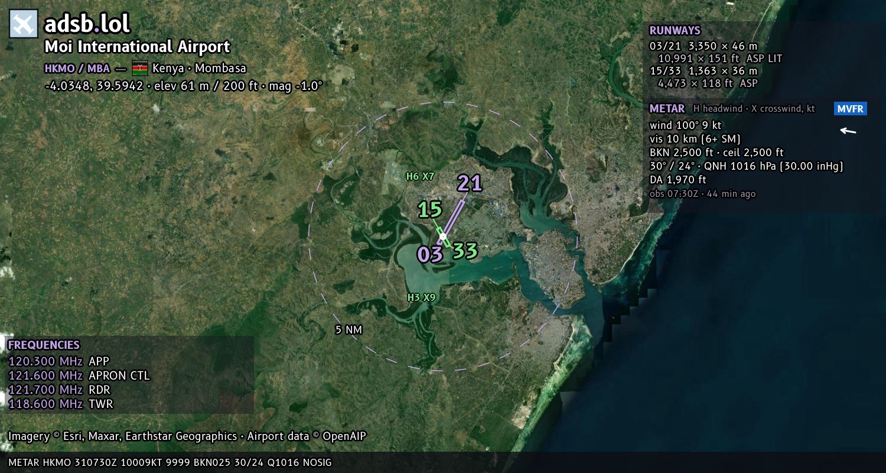Click the Kenya flag icon
Viewport: 886px width, 473px height.
(x=140, y=68)
